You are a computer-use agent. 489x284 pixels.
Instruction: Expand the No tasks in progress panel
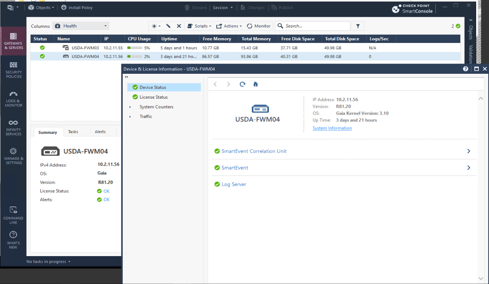pyautogui.click(x=48, y=262)
